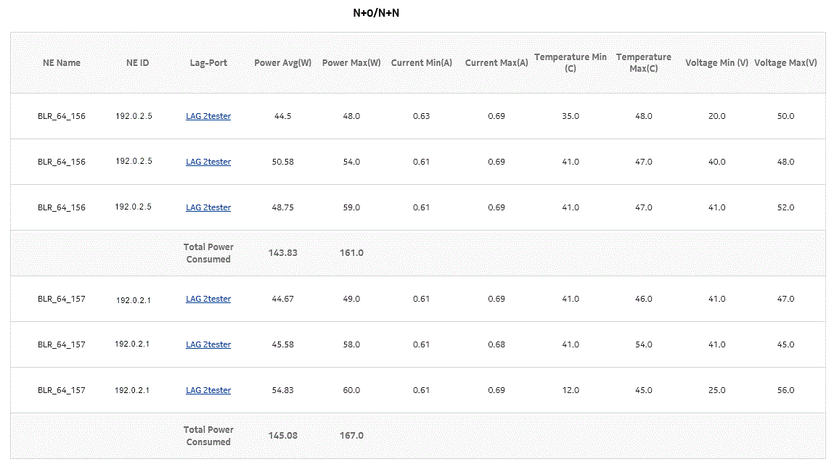Image resolution: width=834 pixels, height=467 pixels.
Task: Select the BLR_64_157 NE Name in its first row
Action: pos(61,299)
